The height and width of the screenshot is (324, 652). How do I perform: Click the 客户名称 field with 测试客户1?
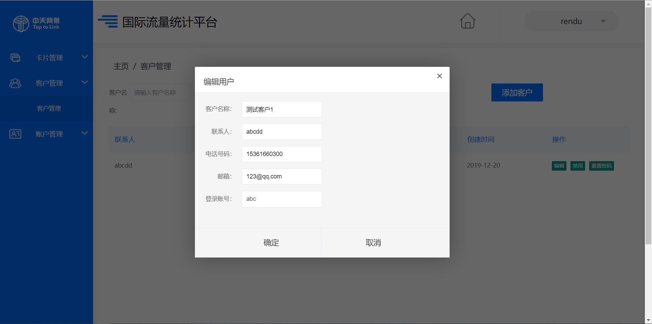tap(282, 109)
